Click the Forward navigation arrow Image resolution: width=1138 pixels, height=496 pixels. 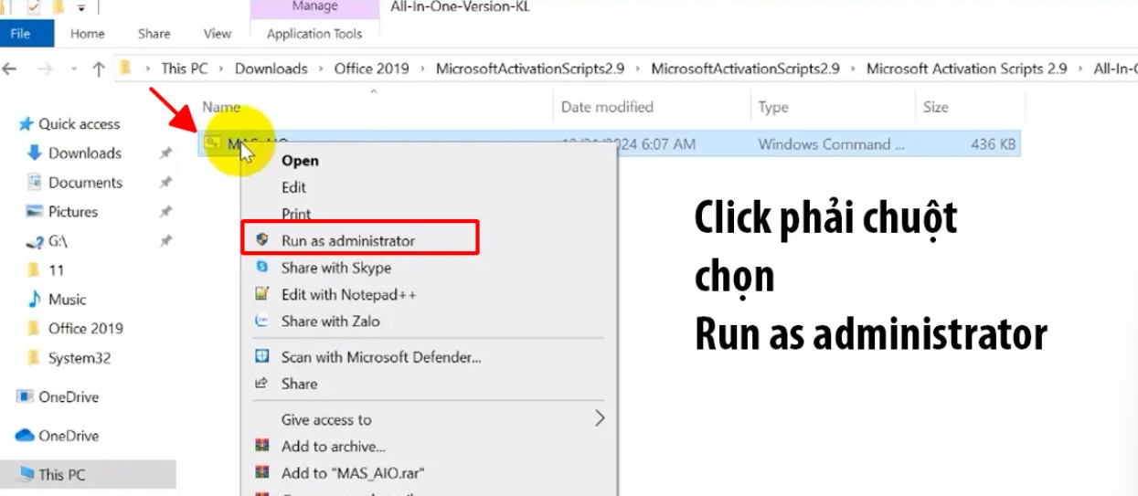45,69
